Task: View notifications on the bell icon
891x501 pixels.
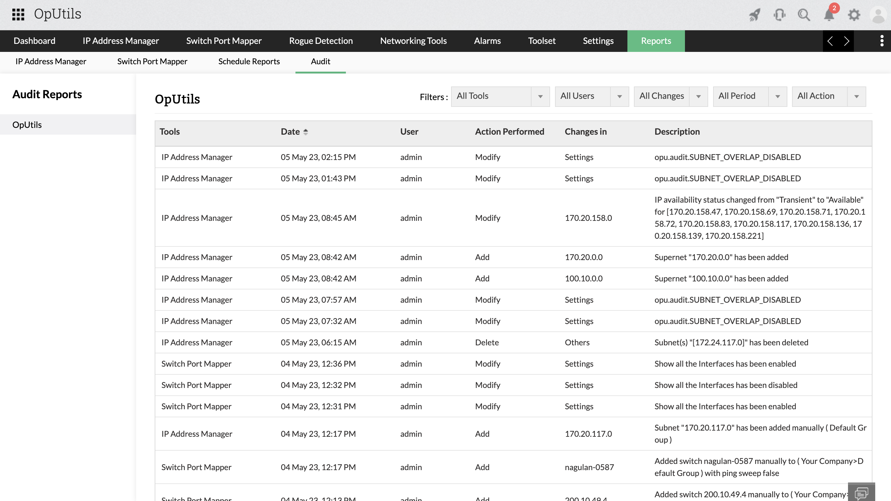Action: pos(829,15)
